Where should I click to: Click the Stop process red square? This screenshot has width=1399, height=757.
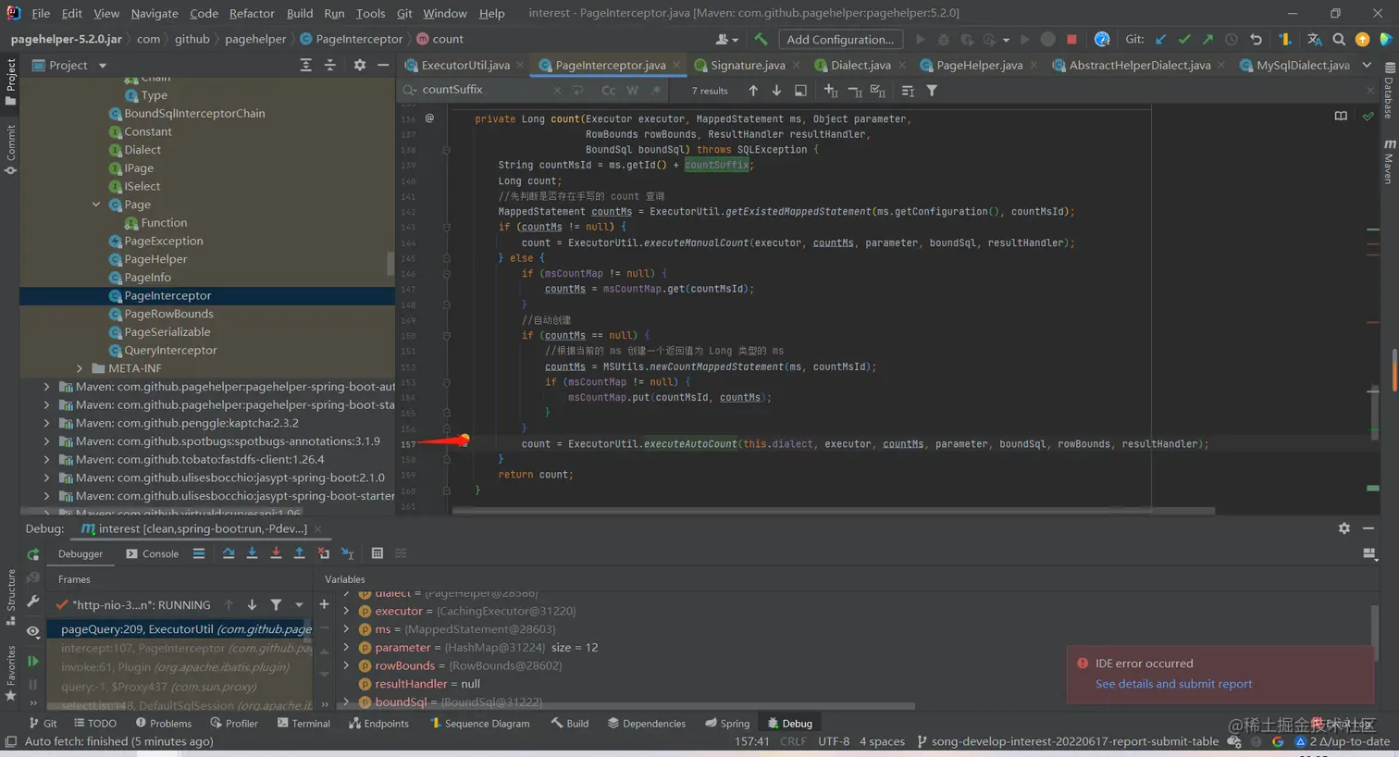pyautogui.click(x=1071, y=39)
